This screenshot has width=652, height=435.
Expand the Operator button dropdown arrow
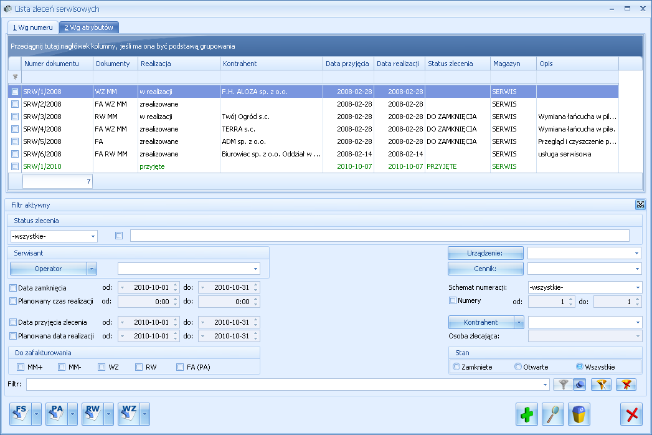pyautogui.click(x=92, y=269)
